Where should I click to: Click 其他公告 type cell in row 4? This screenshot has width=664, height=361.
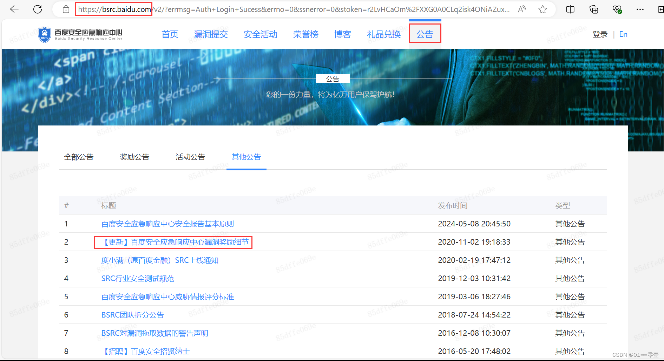tap(570, 279)
